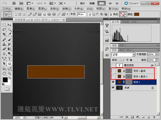
Task: Open the 文件(F) menu
Action: coord(7,9)
